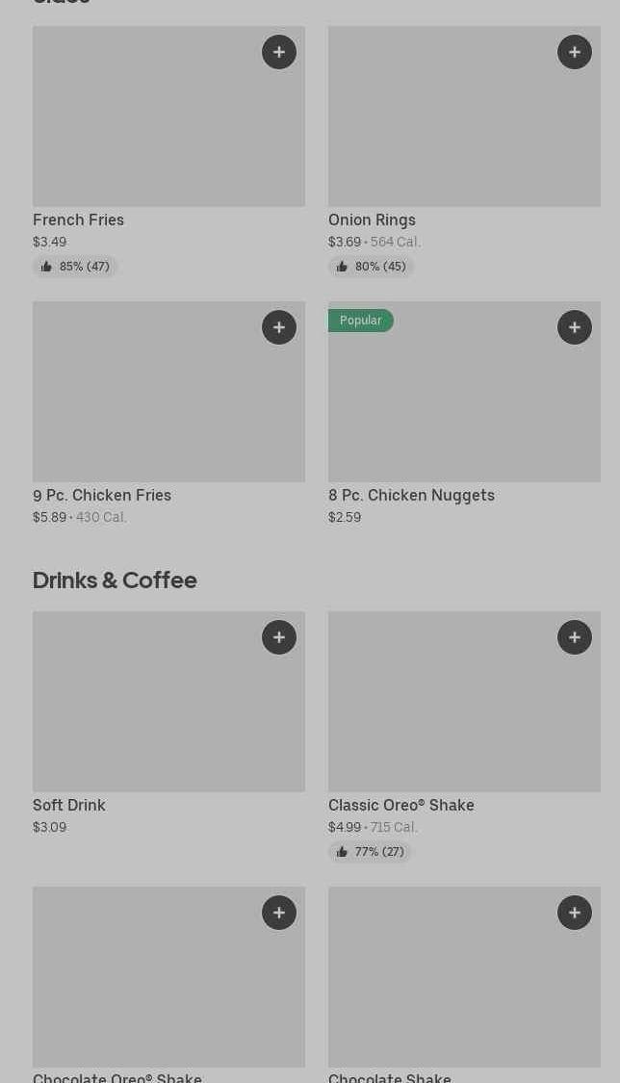
Task: Tap plus on 9 Pc. Chicken Fries
Action: tap(279, 327)
